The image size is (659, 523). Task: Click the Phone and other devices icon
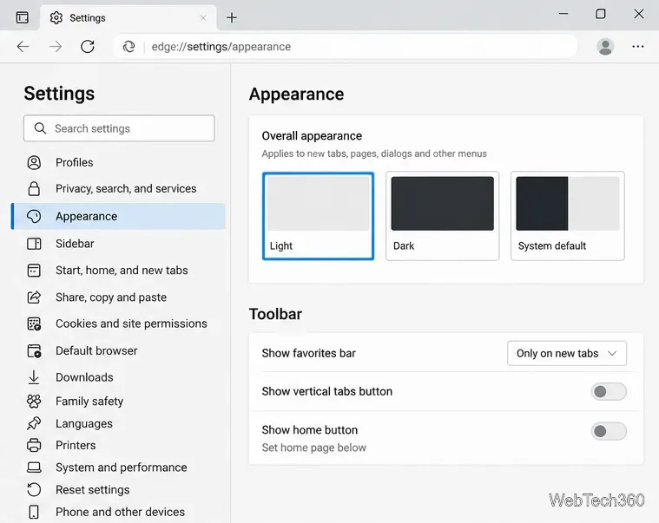click(x=34, y=512)
